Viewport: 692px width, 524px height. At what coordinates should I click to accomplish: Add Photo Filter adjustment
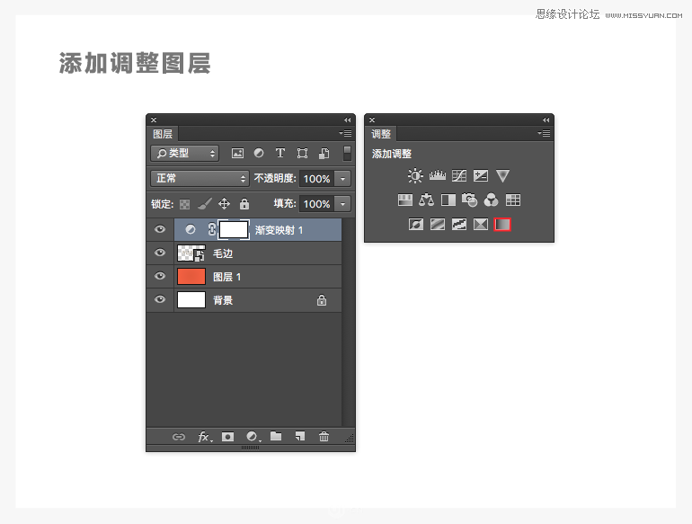pyautogui.click(x=469, y=200)
